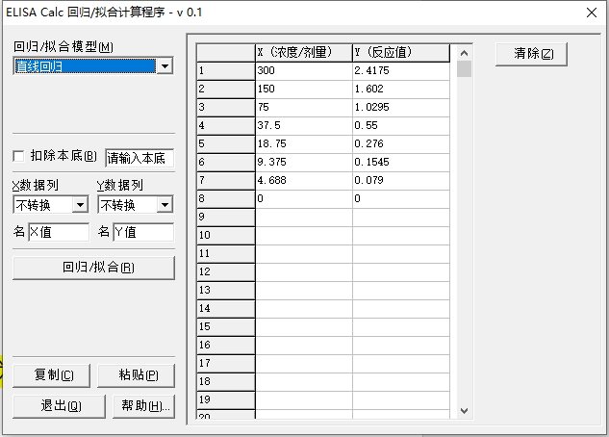Viewport: 609px width, 437px height.
Task: Expand the Y数据列 transform dropdown
Action: tap(165, 204)
